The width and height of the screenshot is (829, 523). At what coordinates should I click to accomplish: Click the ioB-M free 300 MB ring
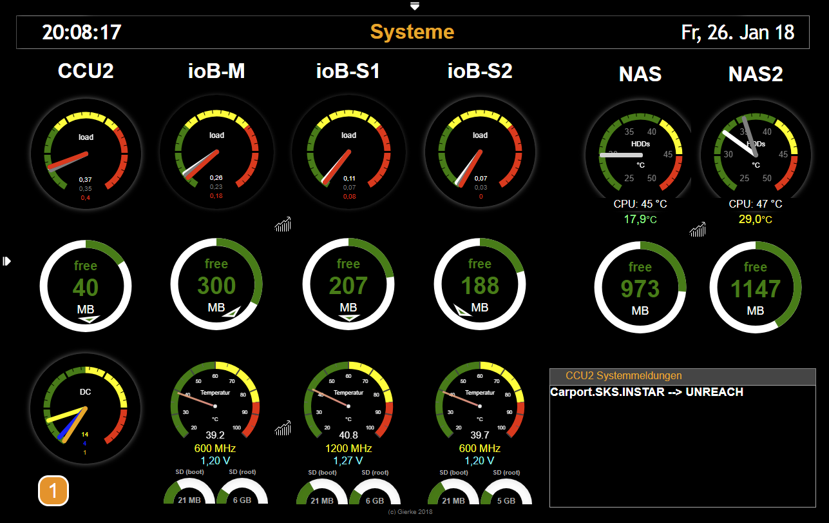[x=216, y=284]
